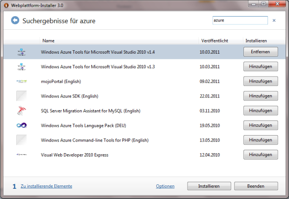Click the Web Platform Installer title bar icon
The height and width of the screenshot is (199, 289).
coord(6,5)
